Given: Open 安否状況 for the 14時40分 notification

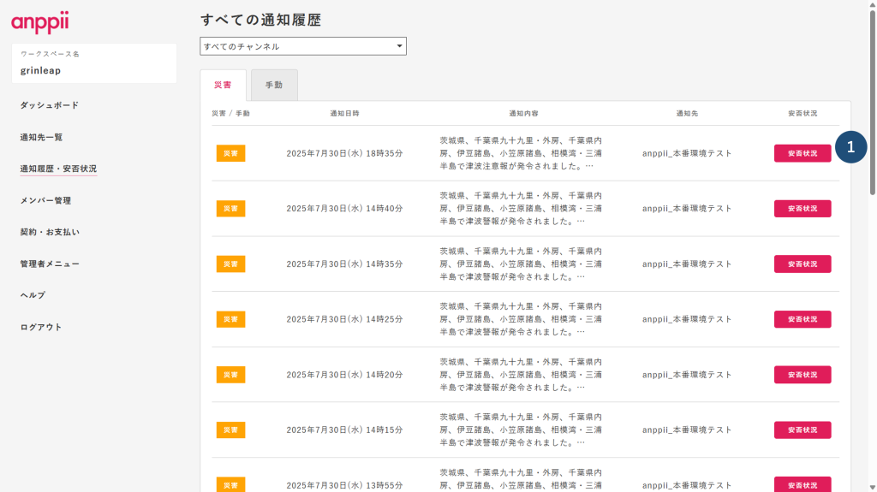Looking at the screenshot, I should pyautogui.click(x=802, y=209).
